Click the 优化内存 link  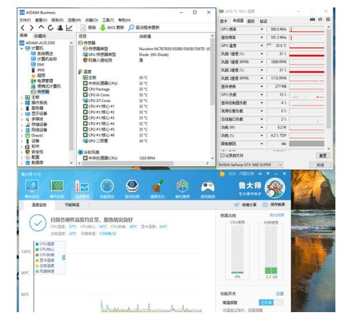pos(277,215)
